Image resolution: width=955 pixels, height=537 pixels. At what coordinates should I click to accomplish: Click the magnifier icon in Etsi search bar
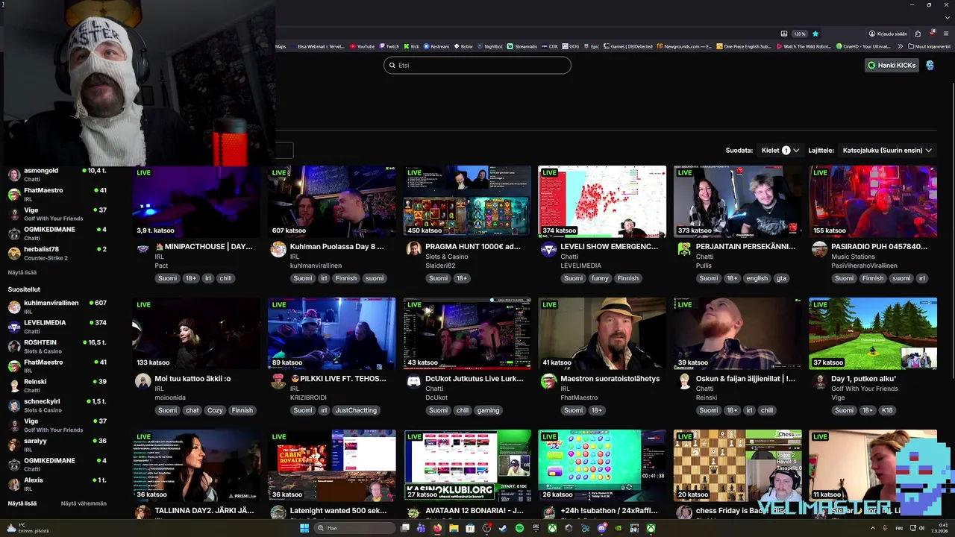click(x=392, y=65)
